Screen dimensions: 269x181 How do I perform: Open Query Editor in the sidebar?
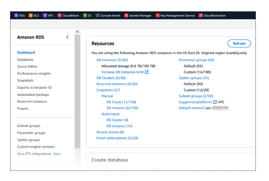[27, 66]
